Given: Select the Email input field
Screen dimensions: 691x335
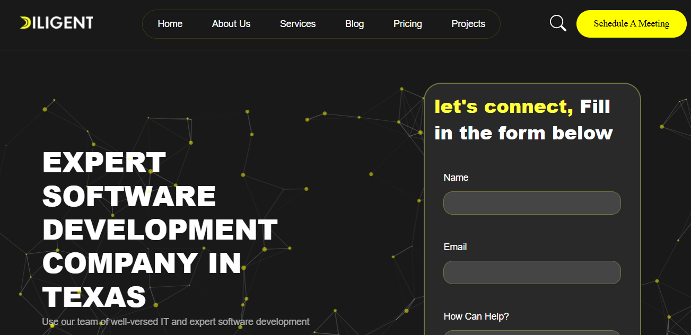Looking at the screenshot, I should [x=532, y=272].
